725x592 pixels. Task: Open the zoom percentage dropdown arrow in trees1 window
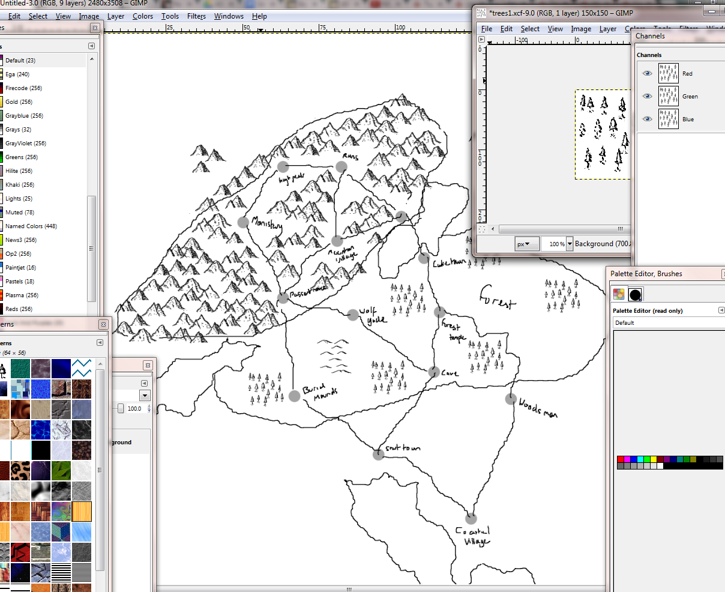569,244
